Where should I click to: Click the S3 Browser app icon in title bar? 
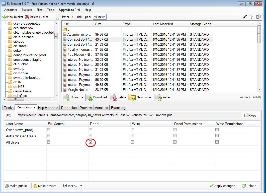(x=4, y=4)
